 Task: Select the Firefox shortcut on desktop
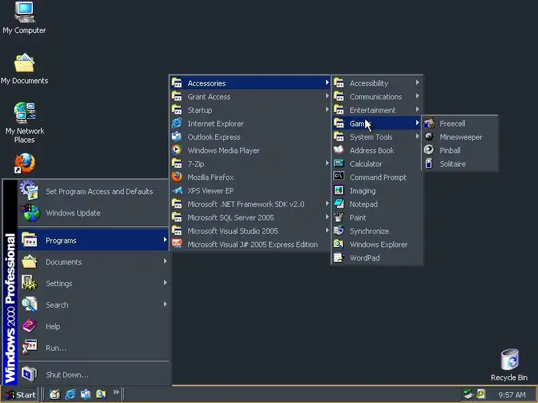(24, 163)
